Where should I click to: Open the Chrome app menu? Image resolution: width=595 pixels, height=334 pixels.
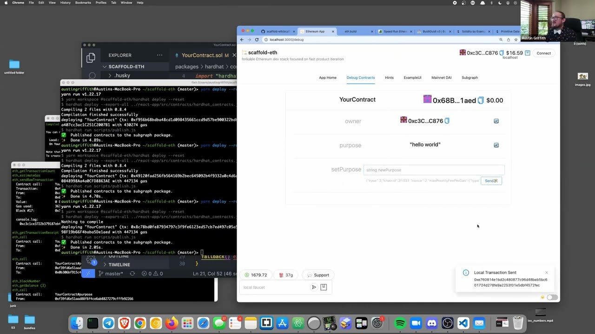click(x=18, y=3)
